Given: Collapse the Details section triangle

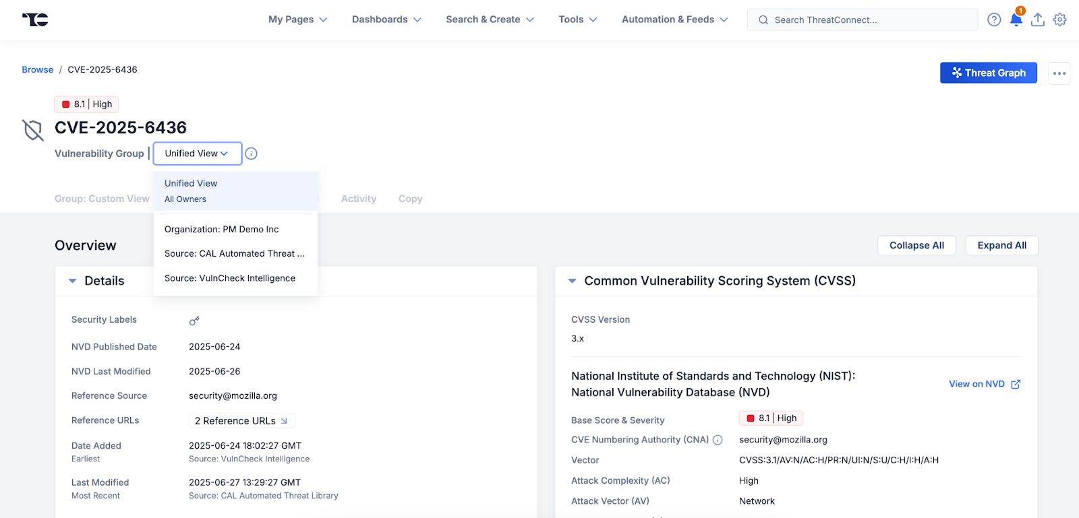Looking at the screenshot, I should pos(73,281).
